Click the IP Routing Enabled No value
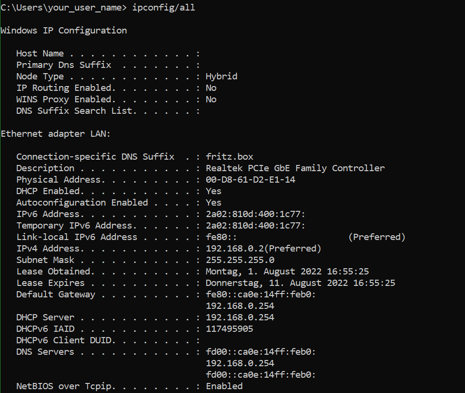465x393 pixels. (211, 88)
